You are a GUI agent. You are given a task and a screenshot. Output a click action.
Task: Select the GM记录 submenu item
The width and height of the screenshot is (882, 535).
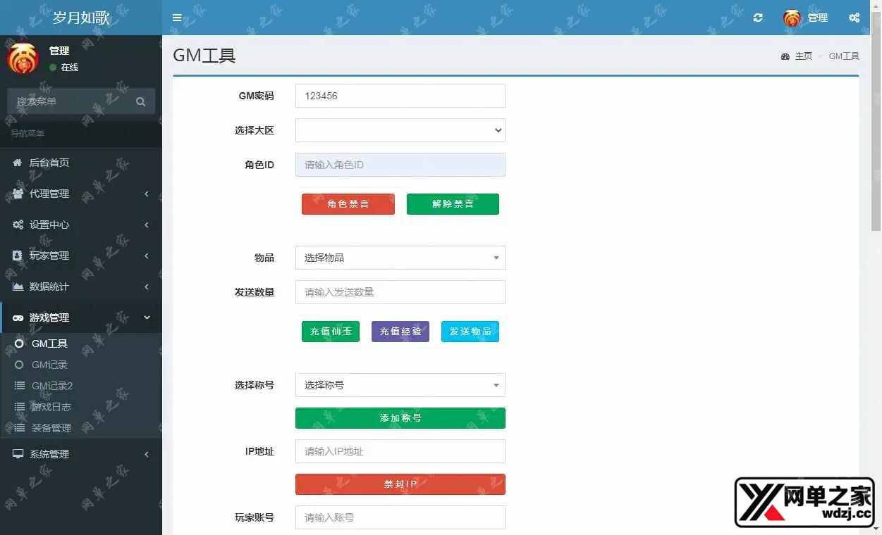click(49, 365)
